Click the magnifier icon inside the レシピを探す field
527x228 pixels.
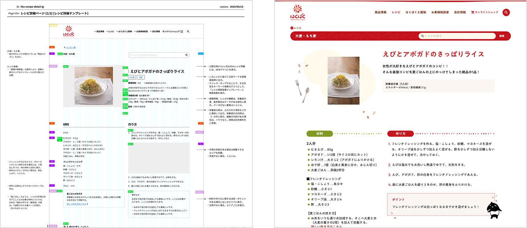(x=422, y=36)
